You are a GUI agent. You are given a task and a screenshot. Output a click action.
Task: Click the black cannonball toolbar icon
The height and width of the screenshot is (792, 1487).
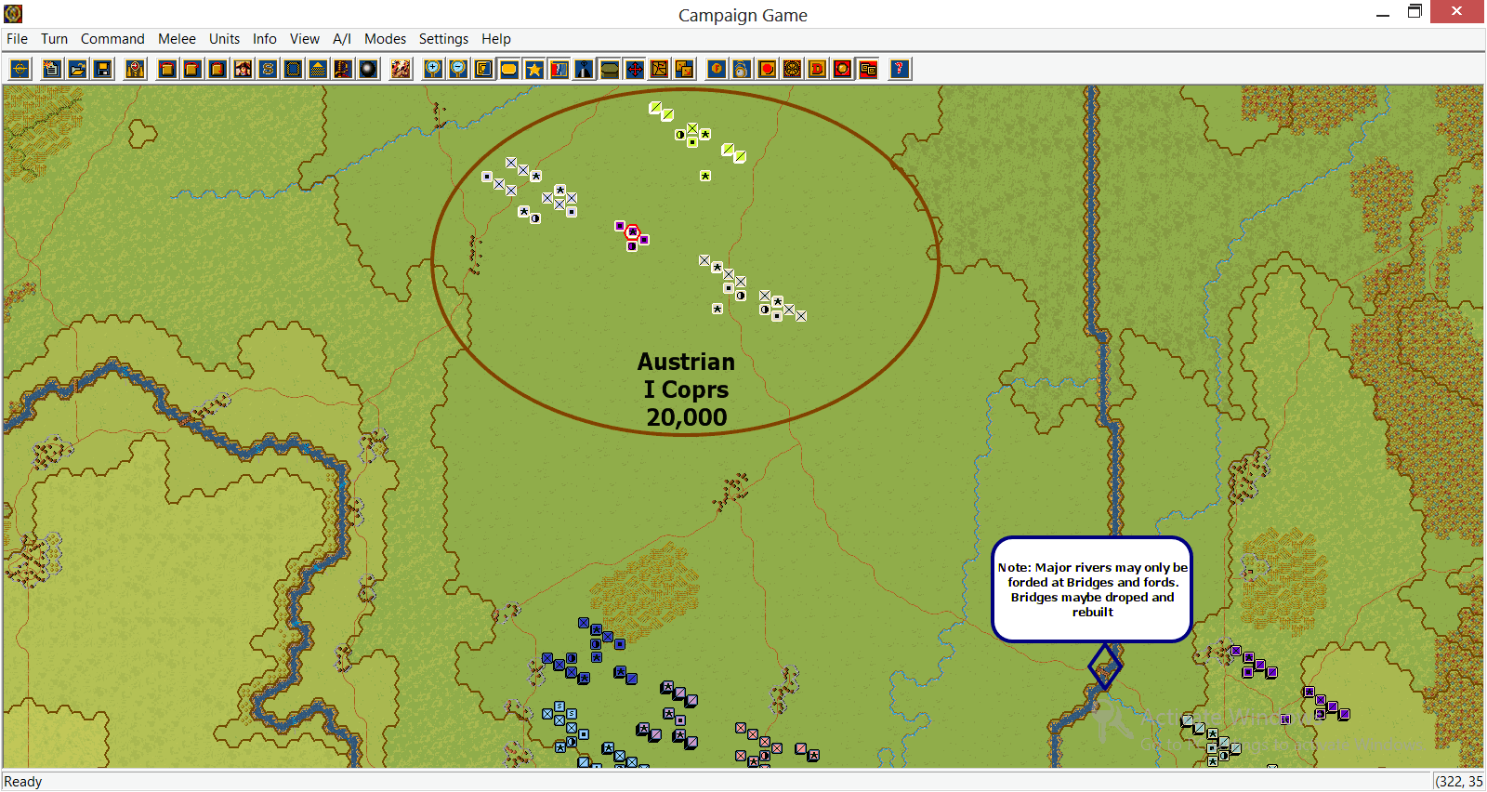tap(368, 69)
